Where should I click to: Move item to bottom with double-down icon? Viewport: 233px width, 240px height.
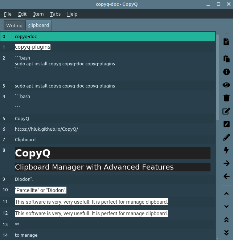[226, 233]
